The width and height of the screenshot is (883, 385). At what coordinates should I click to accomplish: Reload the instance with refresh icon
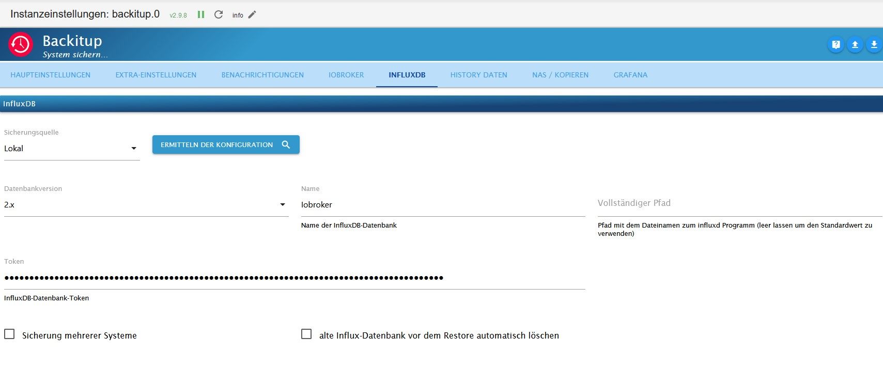point(219,14)
